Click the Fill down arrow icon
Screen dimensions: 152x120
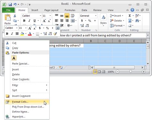pyautogui.click(x=130, y=20)
